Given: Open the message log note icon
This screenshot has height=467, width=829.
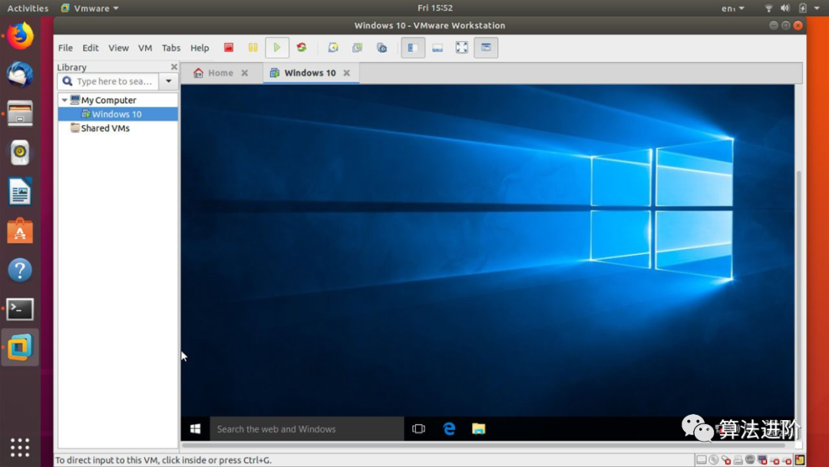Looking at the screenshot, I should coord(800,460).
